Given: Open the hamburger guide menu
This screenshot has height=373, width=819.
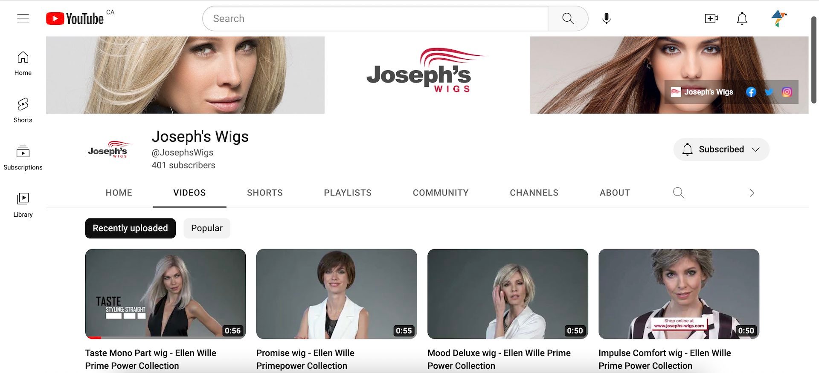Looking at the screenshot, I should tap(23, 18).
